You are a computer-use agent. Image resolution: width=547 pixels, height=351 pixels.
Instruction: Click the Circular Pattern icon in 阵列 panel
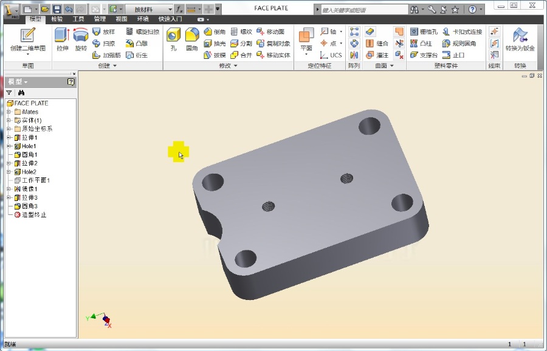coord(354,43)
